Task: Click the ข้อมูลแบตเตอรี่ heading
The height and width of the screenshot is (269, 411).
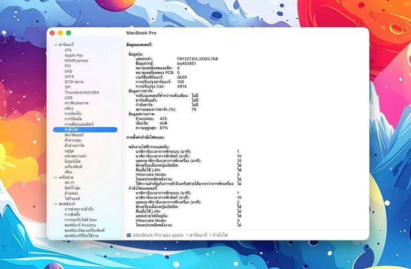Action: coord(139,45)
